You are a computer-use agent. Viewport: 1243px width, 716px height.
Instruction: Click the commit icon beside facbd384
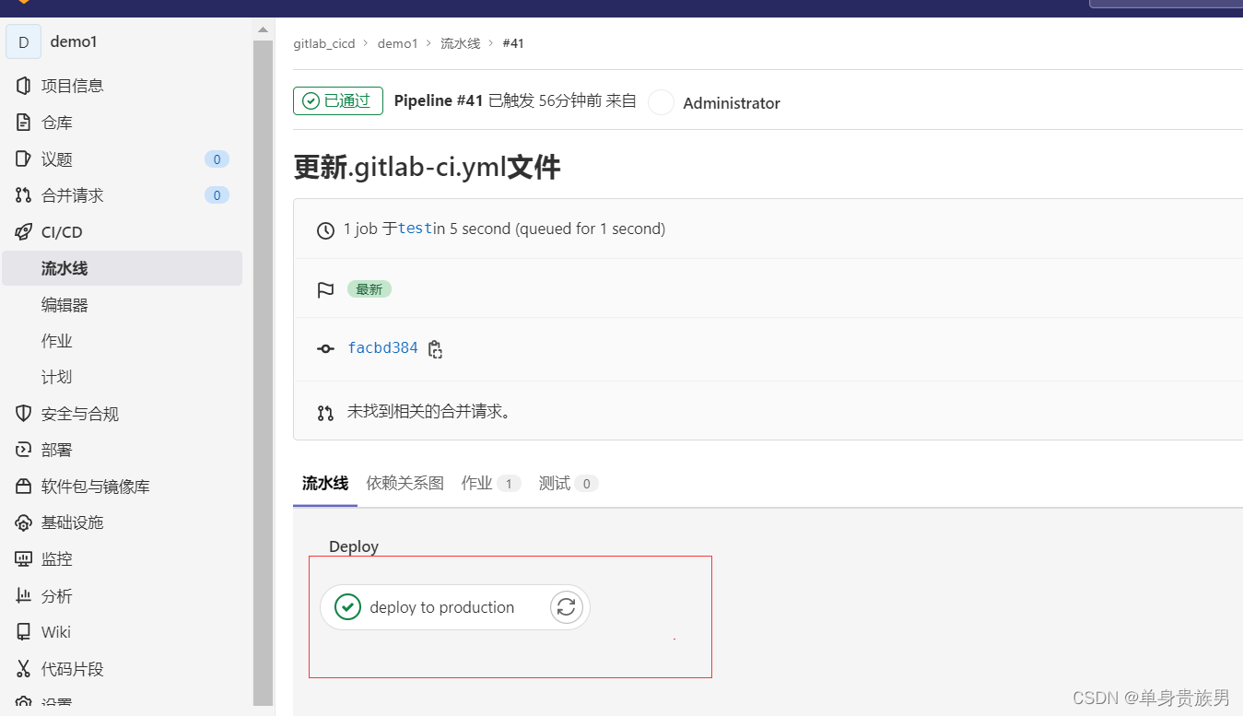325,349
